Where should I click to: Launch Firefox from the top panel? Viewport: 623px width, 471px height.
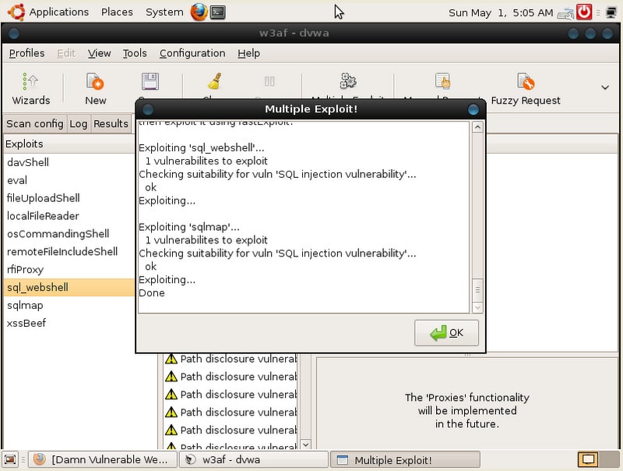point(199,12)
